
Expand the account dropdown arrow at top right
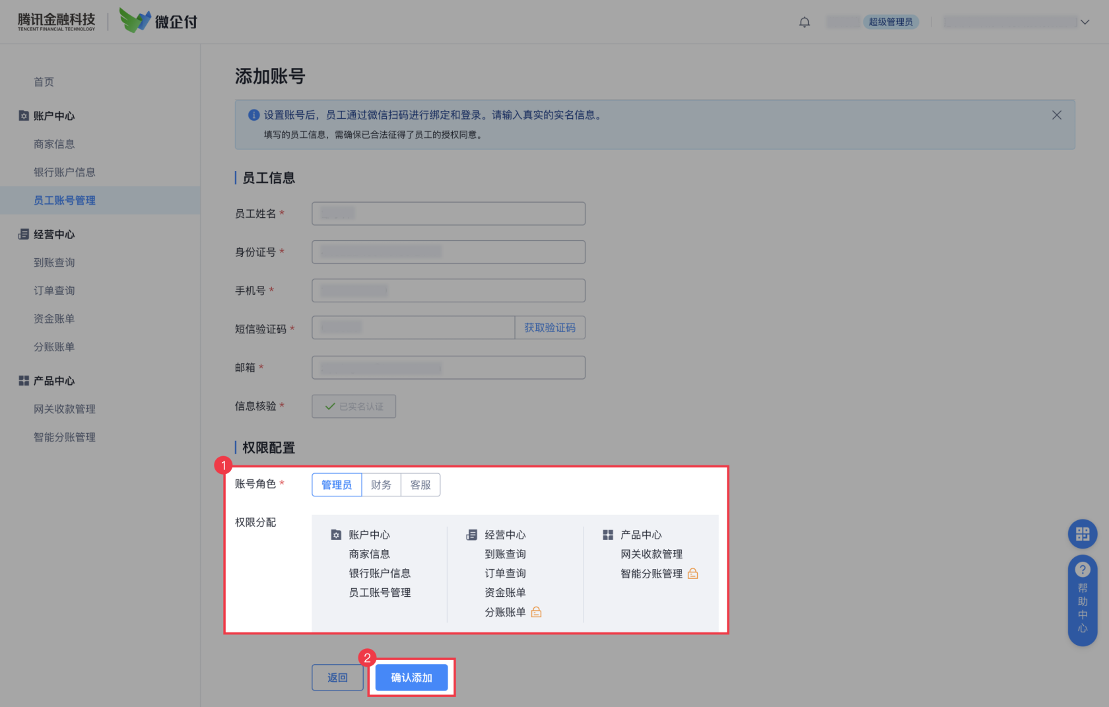point(1085,22)
